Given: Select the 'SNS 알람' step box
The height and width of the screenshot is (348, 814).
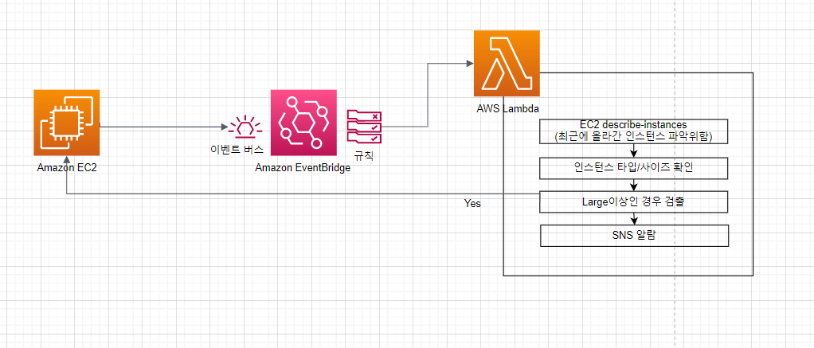Looking at the screenshot, I should pyautogui.click(x=634, y=235).
